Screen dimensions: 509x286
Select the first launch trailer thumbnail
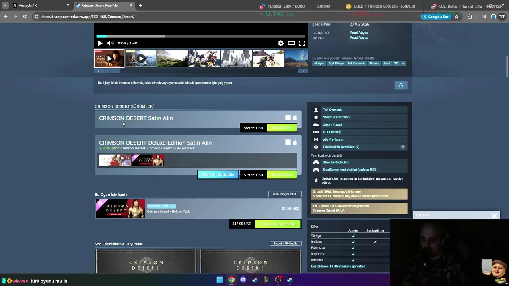click(109, 58)
